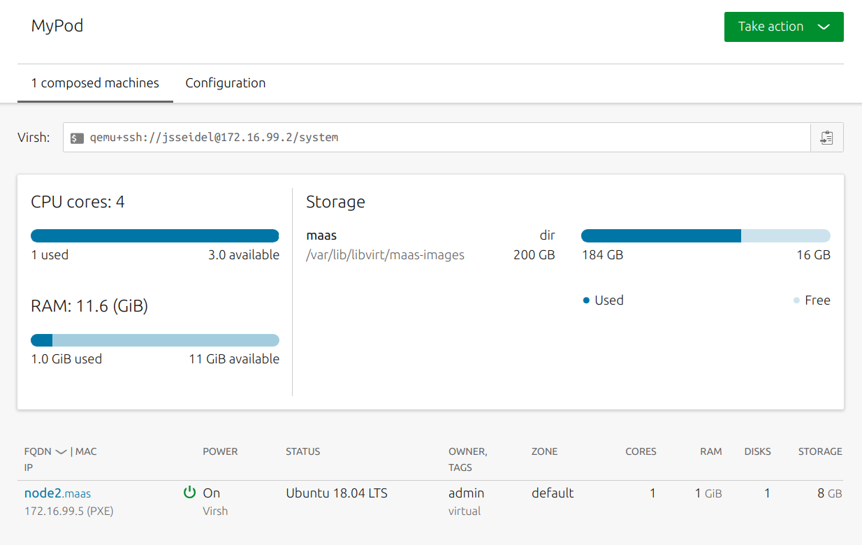This screenshot has height=545, width=862.
Task: Switch to the Configuration tab
Action: [x=226, y=83]
